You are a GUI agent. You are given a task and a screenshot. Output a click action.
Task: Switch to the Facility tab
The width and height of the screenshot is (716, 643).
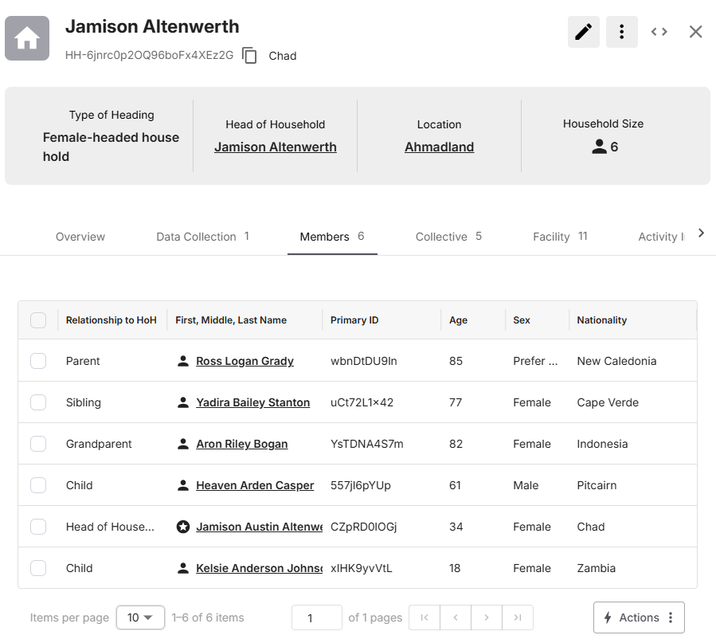[560, 237]
